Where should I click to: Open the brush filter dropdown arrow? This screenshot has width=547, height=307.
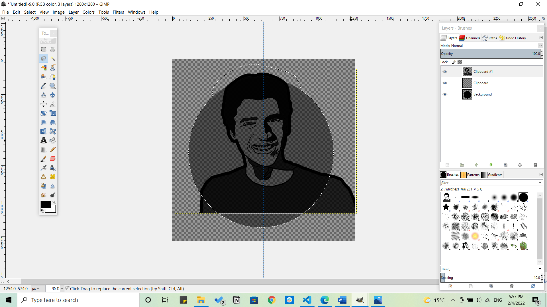tap(540, 183)
